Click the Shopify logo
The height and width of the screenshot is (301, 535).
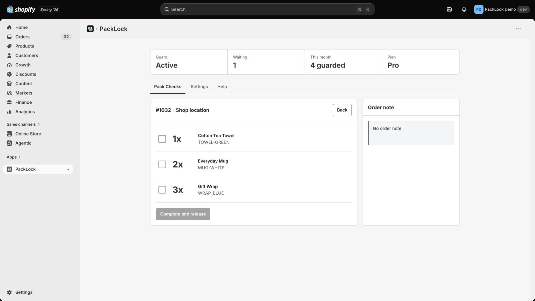[21, 9]
